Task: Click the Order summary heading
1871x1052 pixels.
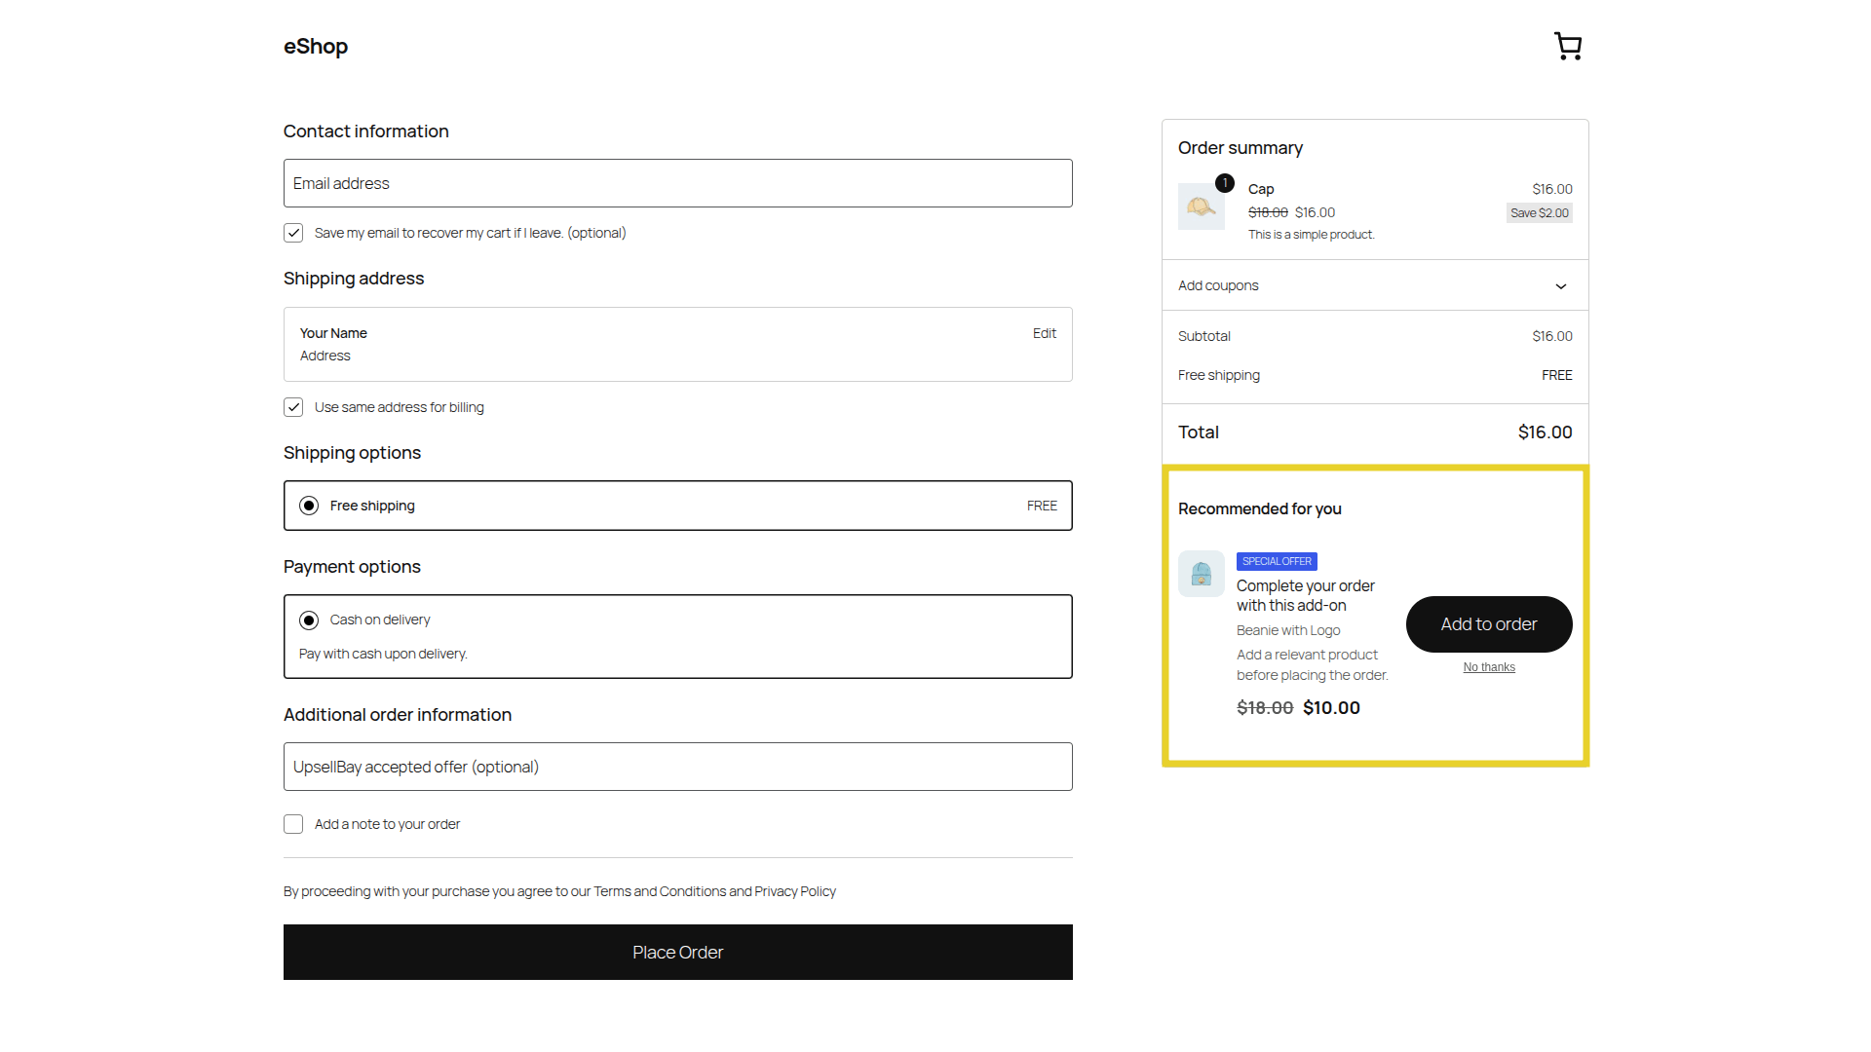Action: 1241,148
